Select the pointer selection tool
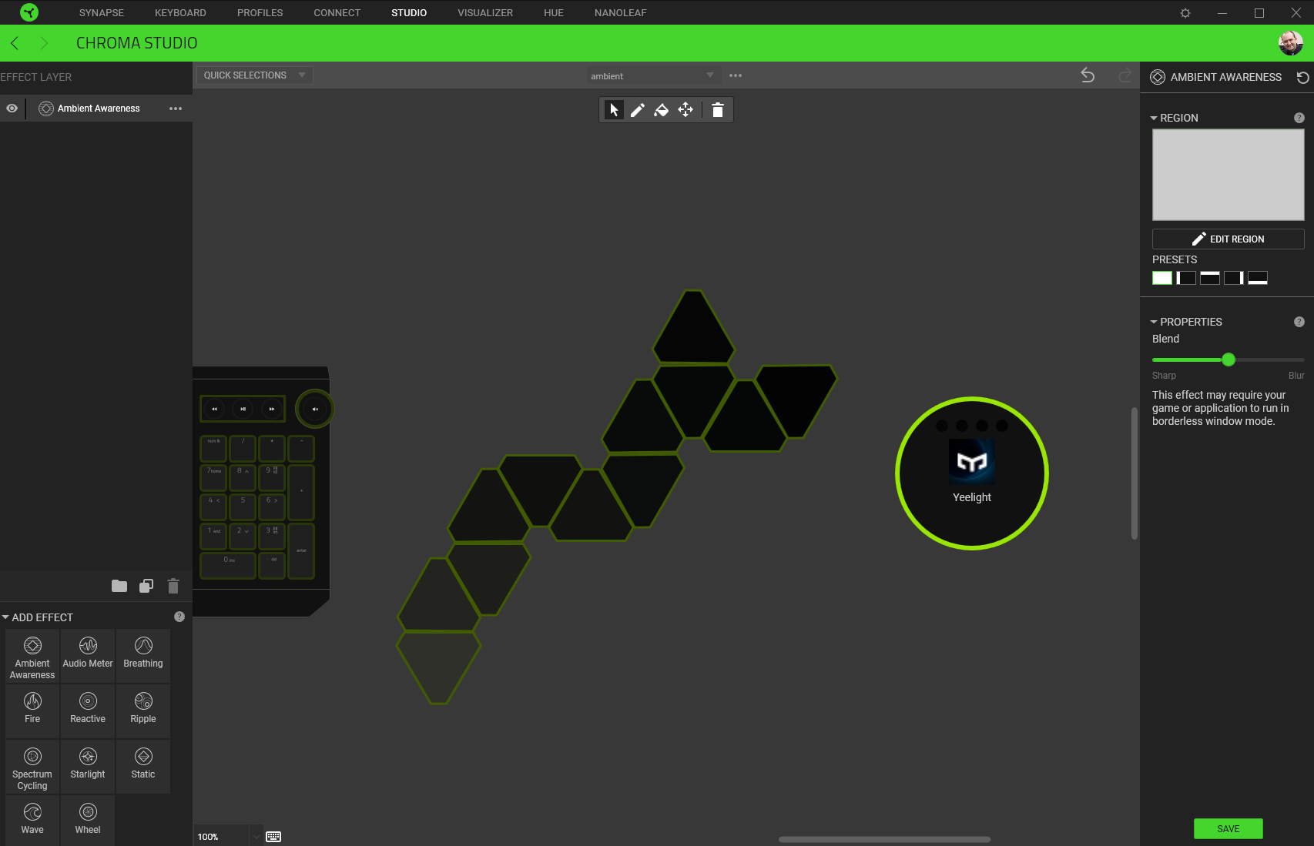 pos(614,110)
